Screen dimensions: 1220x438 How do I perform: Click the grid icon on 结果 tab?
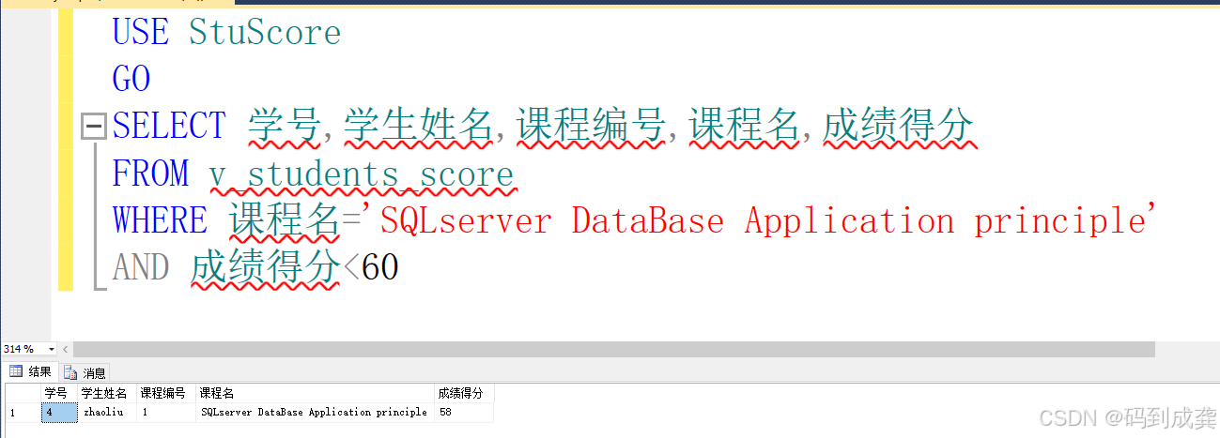click(x=16, y=372)
